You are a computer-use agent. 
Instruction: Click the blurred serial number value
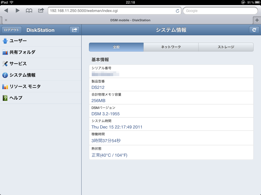[x=105, y=74]
